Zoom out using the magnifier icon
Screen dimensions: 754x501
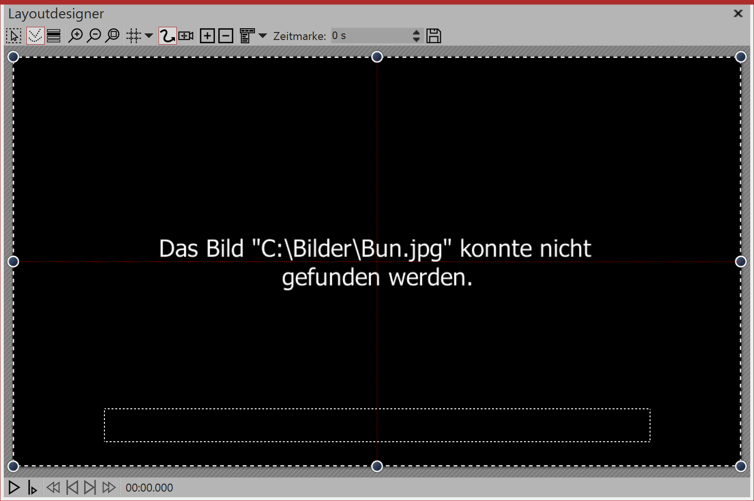coord(94,35)
